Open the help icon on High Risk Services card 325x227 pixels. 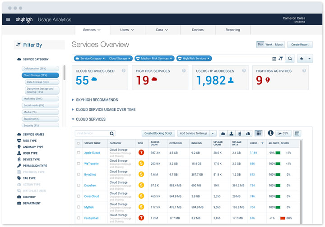coord(184,71)
